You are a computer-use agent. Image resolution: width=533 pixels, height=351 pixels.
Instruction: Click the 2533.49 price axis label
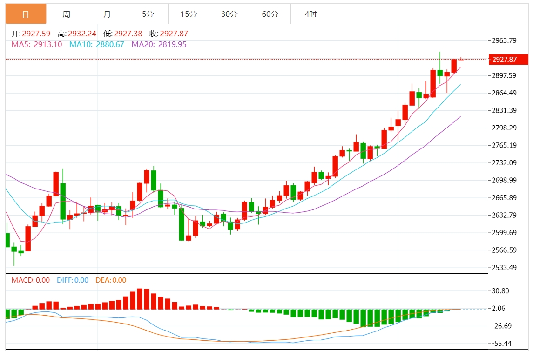tap(504, 268)
